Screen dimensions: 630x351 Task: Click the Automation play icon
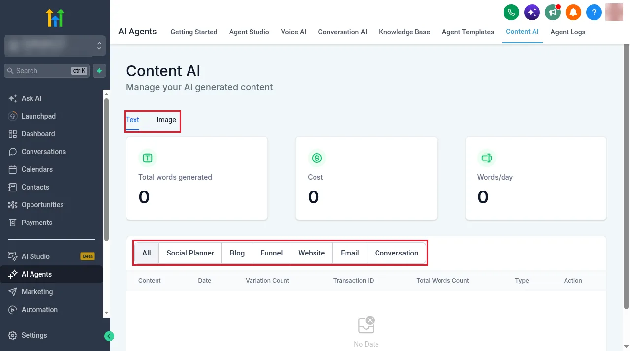pos(13,310)
